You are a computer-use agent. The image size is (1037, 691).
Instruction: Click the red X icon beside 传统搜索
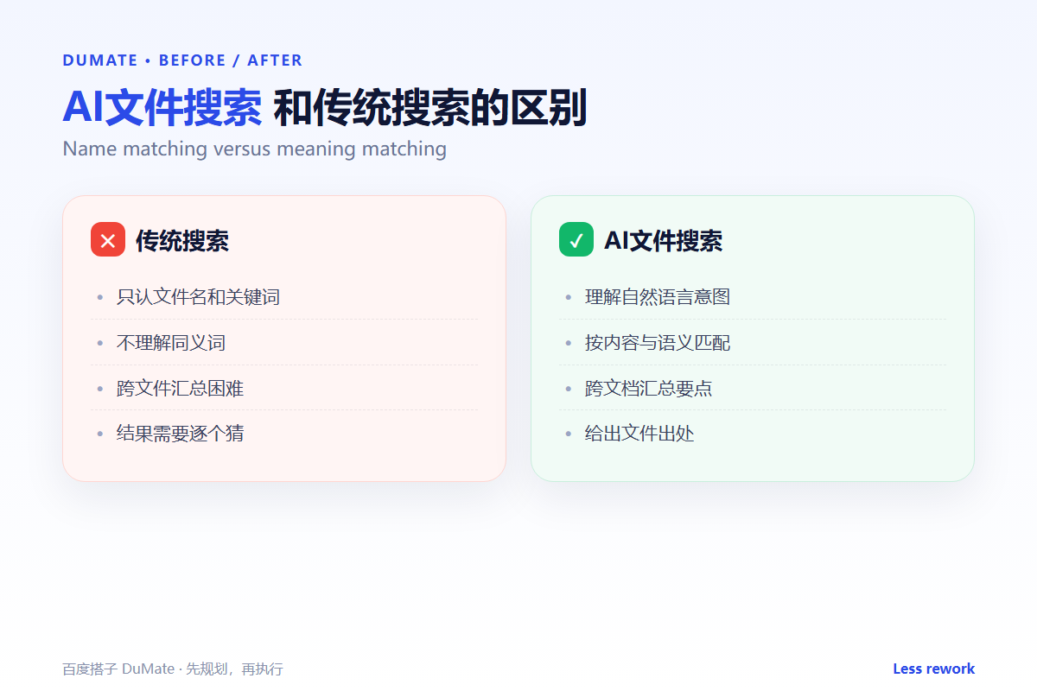(108, 240)
